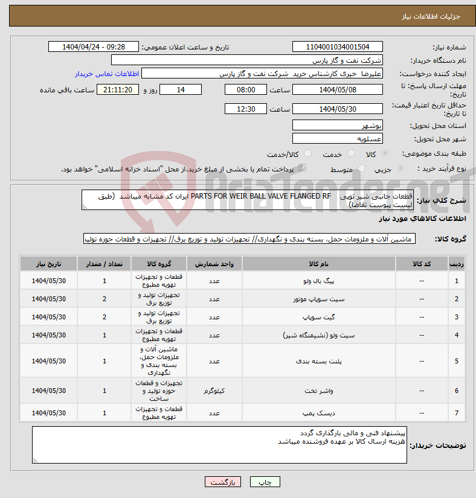Screen dimensions: 476x498
Task: Click price validity time 12:30
Action: click(x=246, y=109)
